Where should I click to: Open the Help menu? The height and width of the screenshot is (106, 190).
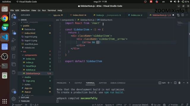click(60, 11)
